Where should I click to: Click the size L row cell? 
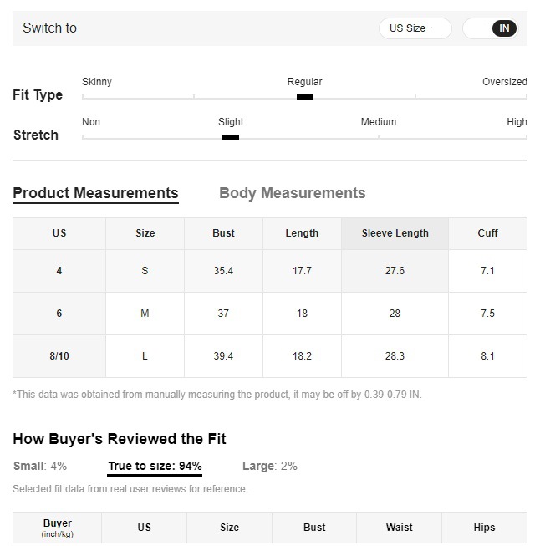click(x=145, y=356)
